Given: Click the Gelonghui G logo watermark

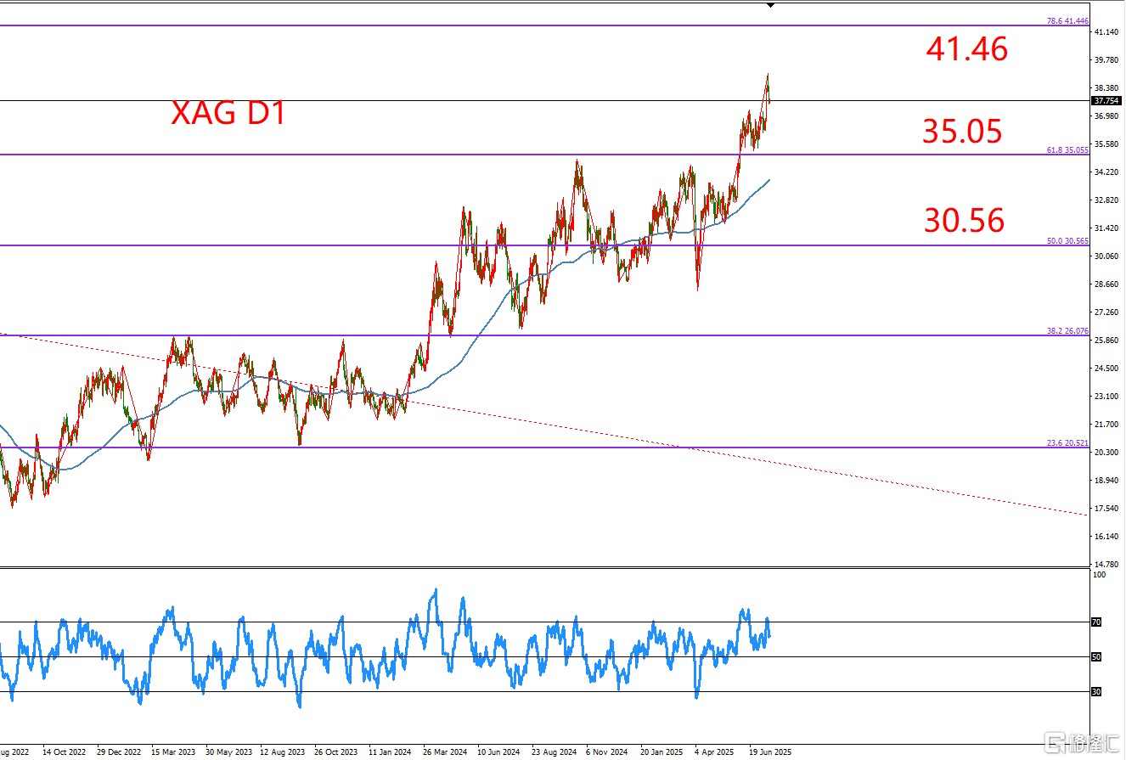Looking at the screenshot, I should point(1058,745).
